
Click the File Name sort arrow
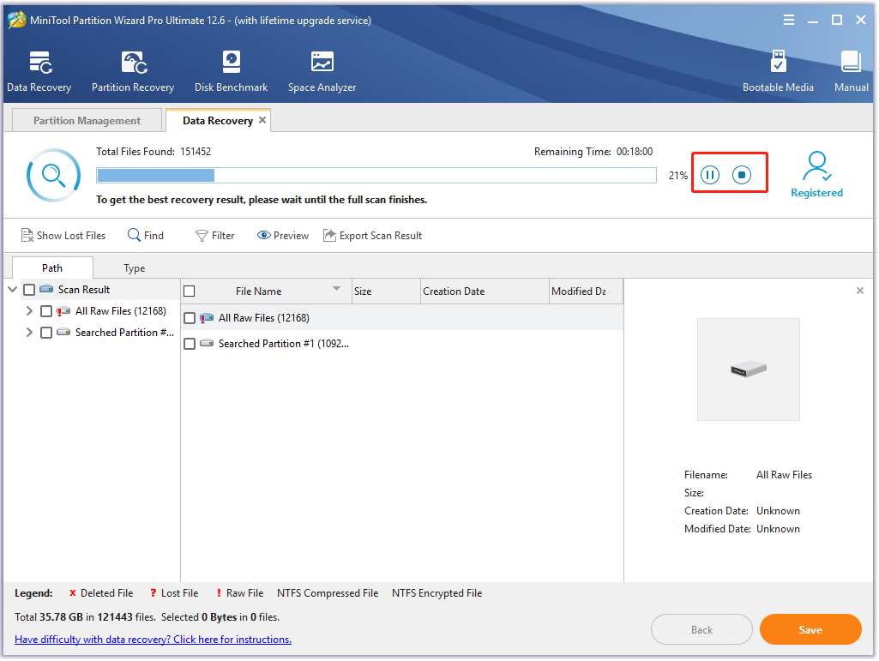(336, 289)
